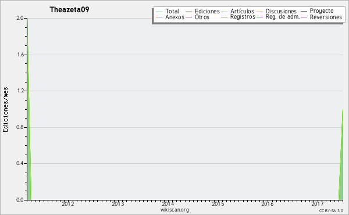Click the CC BY-SA 3.0 license text

click(x=331, y=210)
